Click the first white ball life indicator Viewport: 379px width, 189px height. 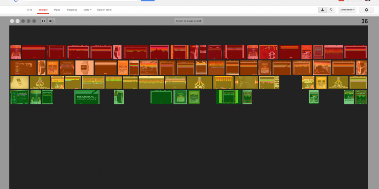[x=12, y=21]
